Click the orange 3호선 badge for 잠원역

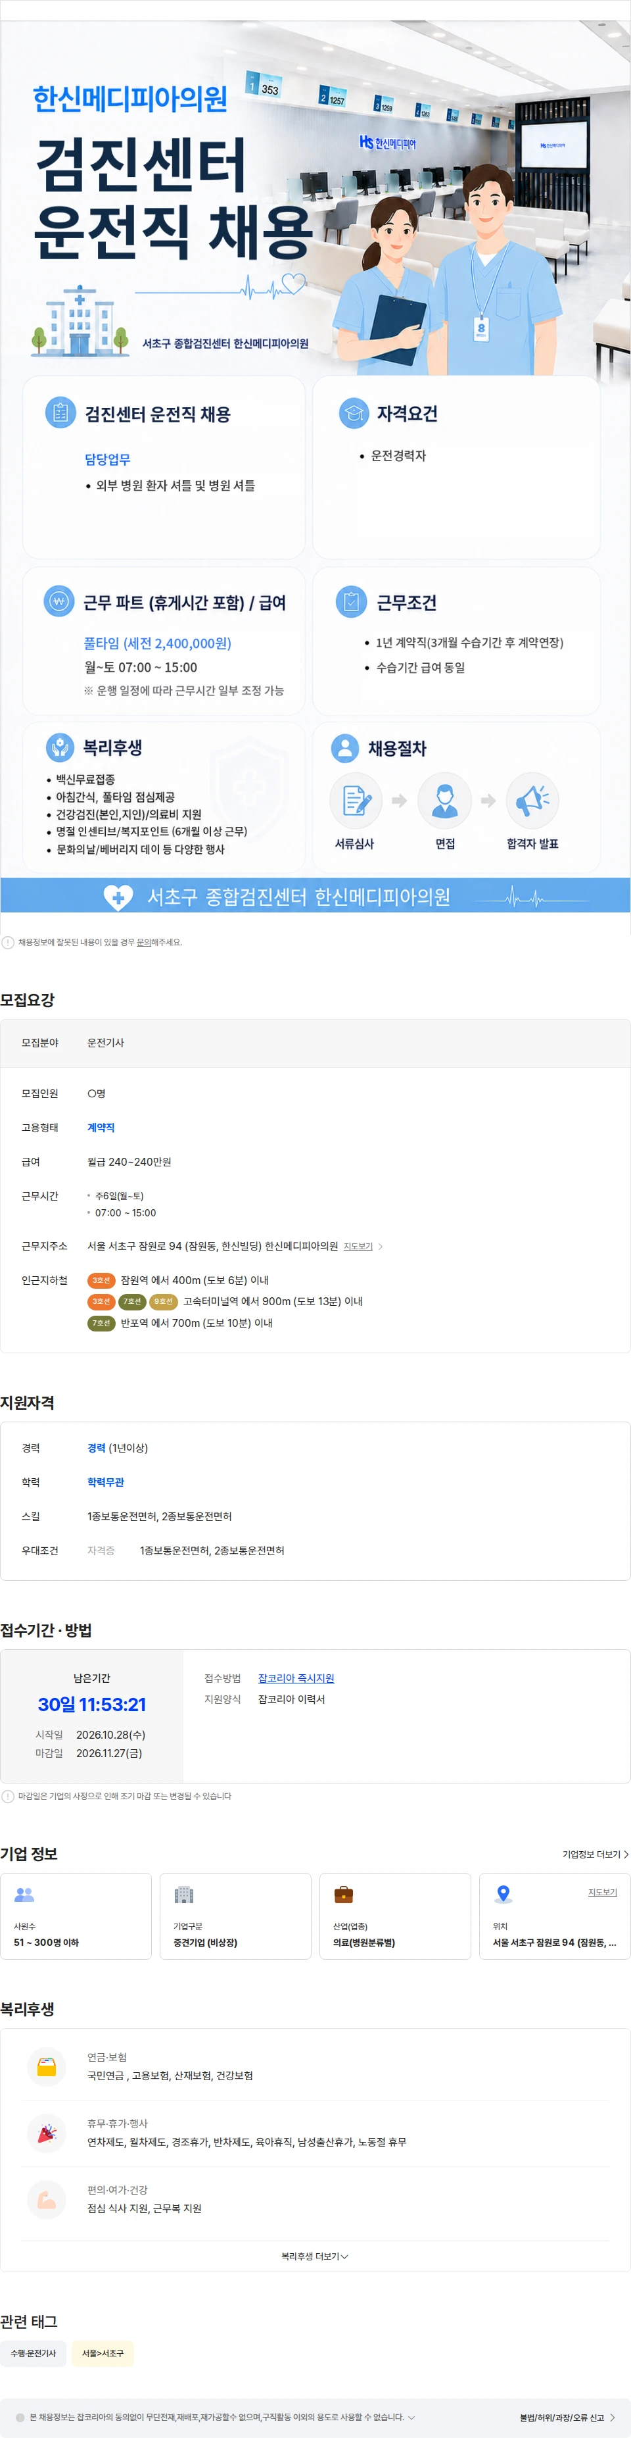point(101,1281)
